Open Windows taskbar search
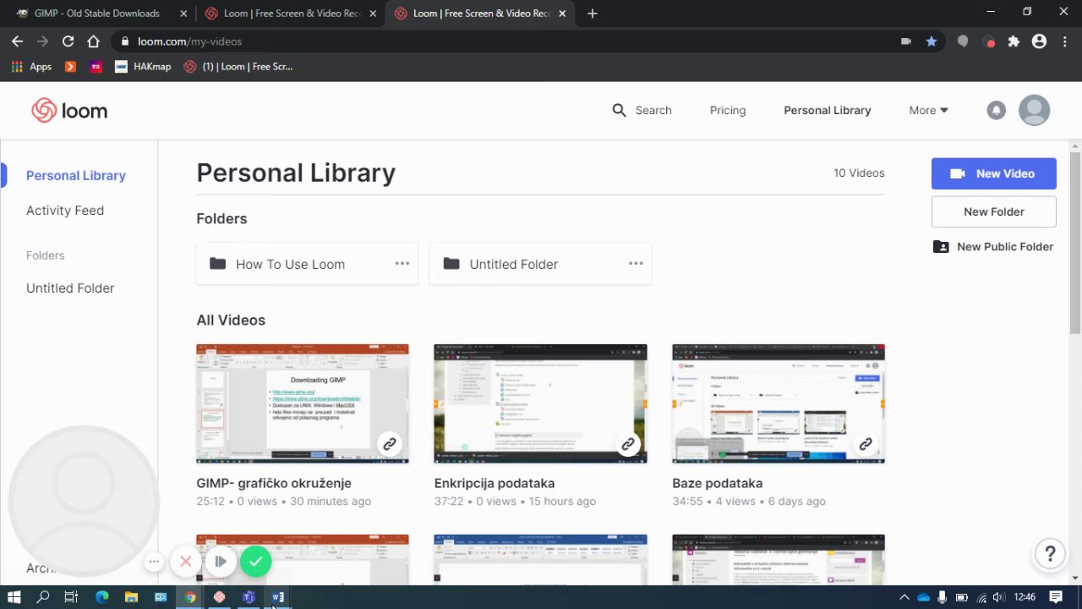Screen dimensions: 1082x609 (43, 597)
